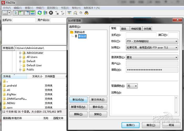The image size is (184, 131).
Task: Open the Site Manager toolbar icon
Action: [5, 13]
